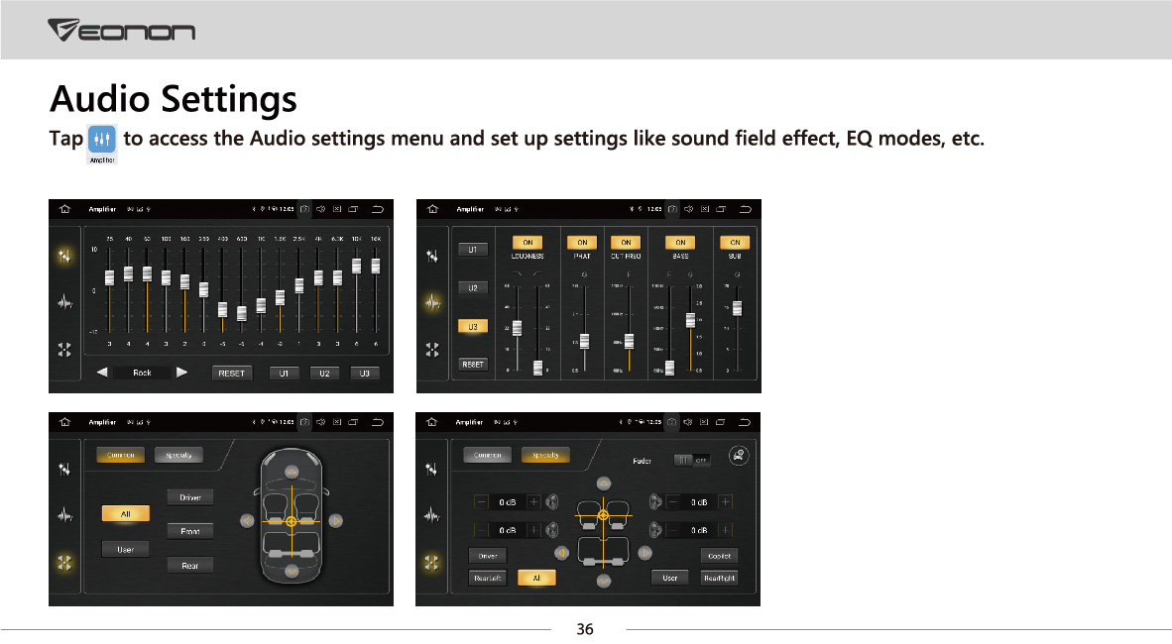Toggle the PHAT ON switch
Image resolution: width=1172 pixels, height=644 pixels.
point(582,242)
